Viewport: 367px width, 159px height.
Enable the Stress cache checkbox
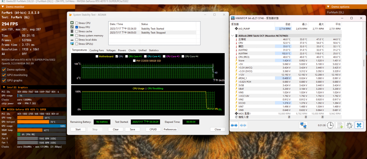pyautogui.click(x=77, y=31)
